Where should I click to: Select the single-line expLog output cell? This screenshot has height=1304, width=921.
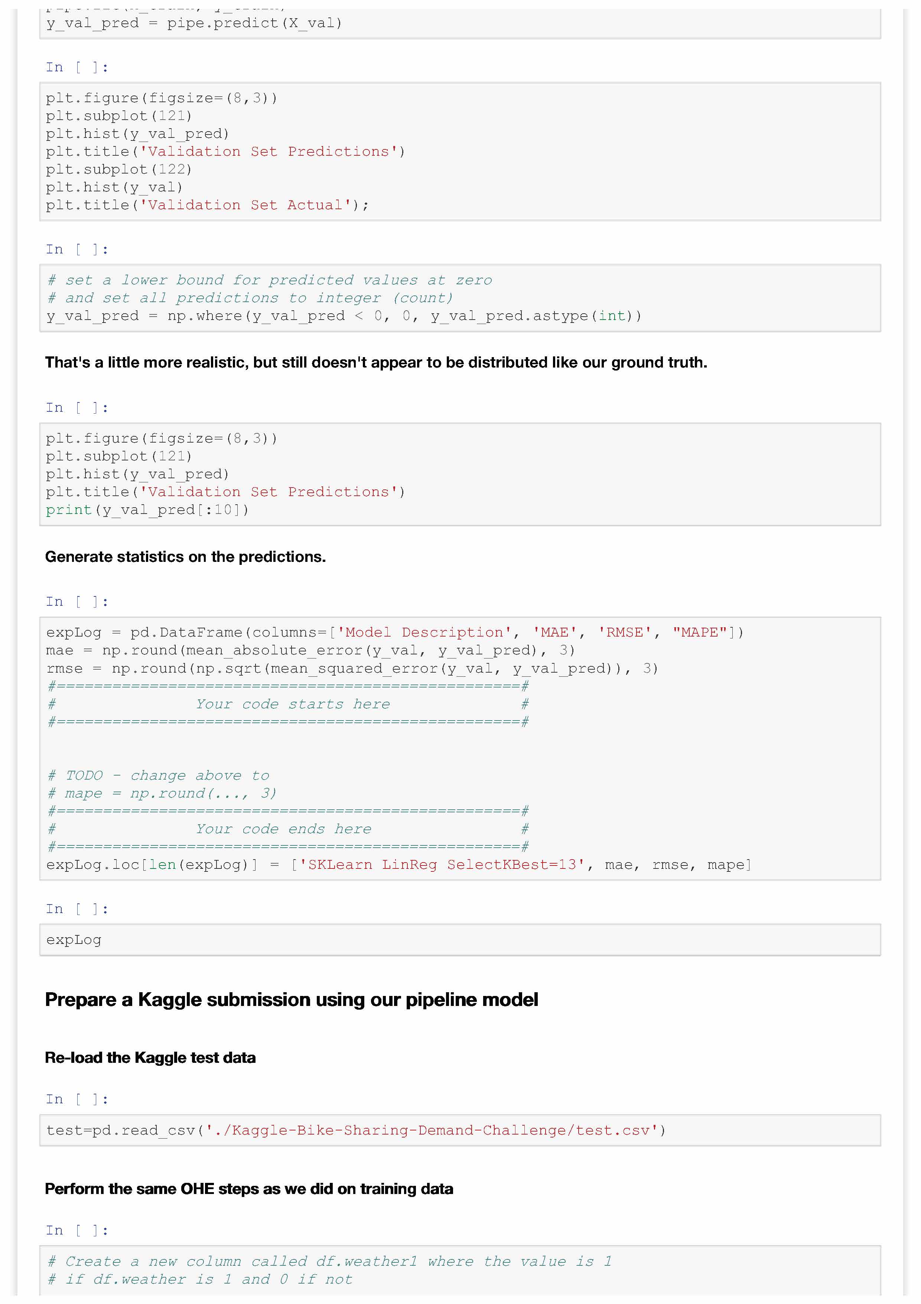click(460, 940)
